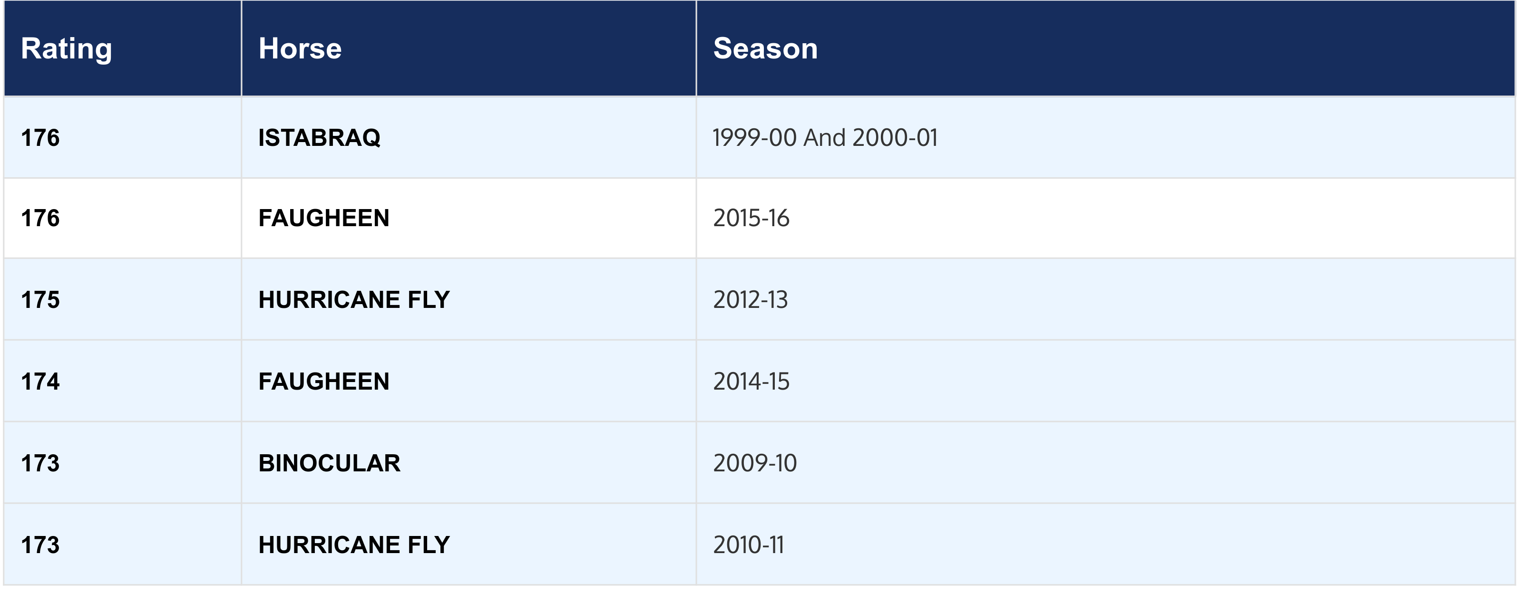The image size is (1522, 593).
Task: Click the 175 rating cell
Action: (x=123, y=300)
